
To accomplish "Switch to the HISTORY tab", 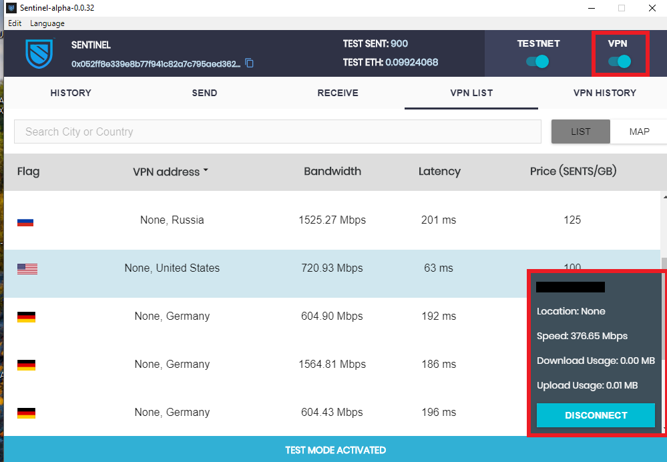I will (71, 93).
